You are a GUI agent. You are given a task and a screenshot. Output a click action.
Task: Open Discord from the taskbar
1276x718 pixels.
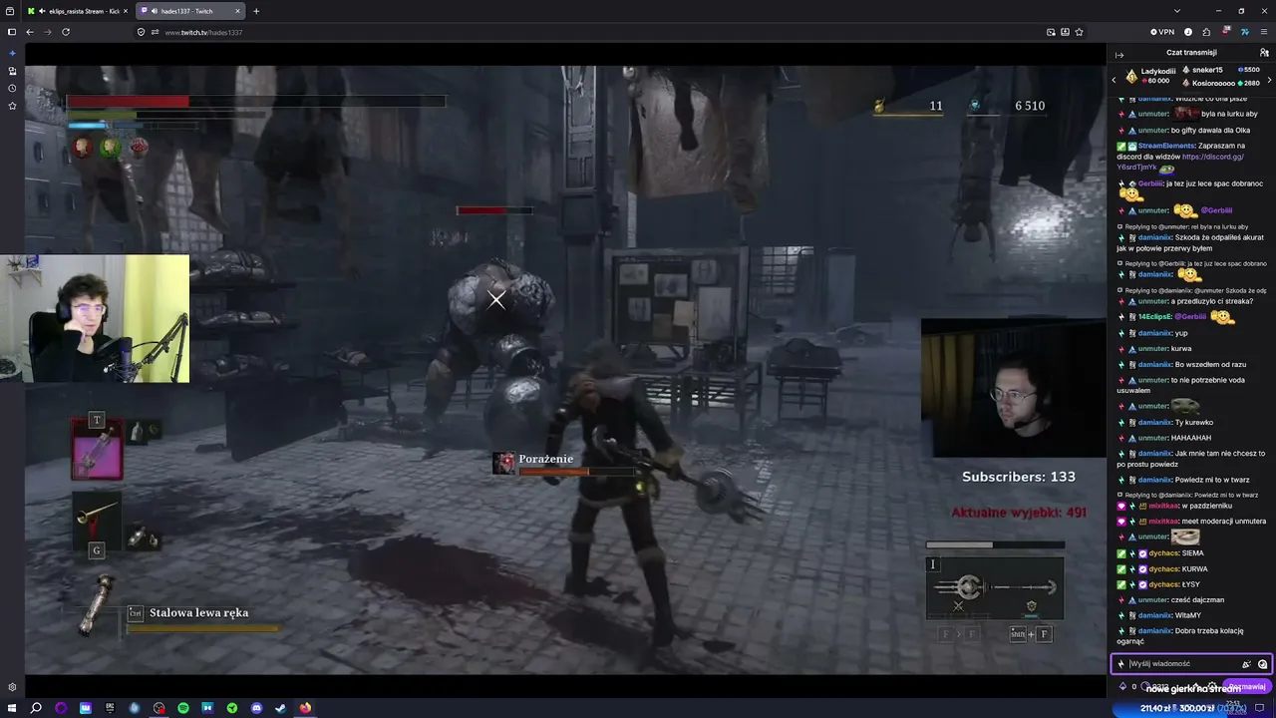(x=256, y=708)
